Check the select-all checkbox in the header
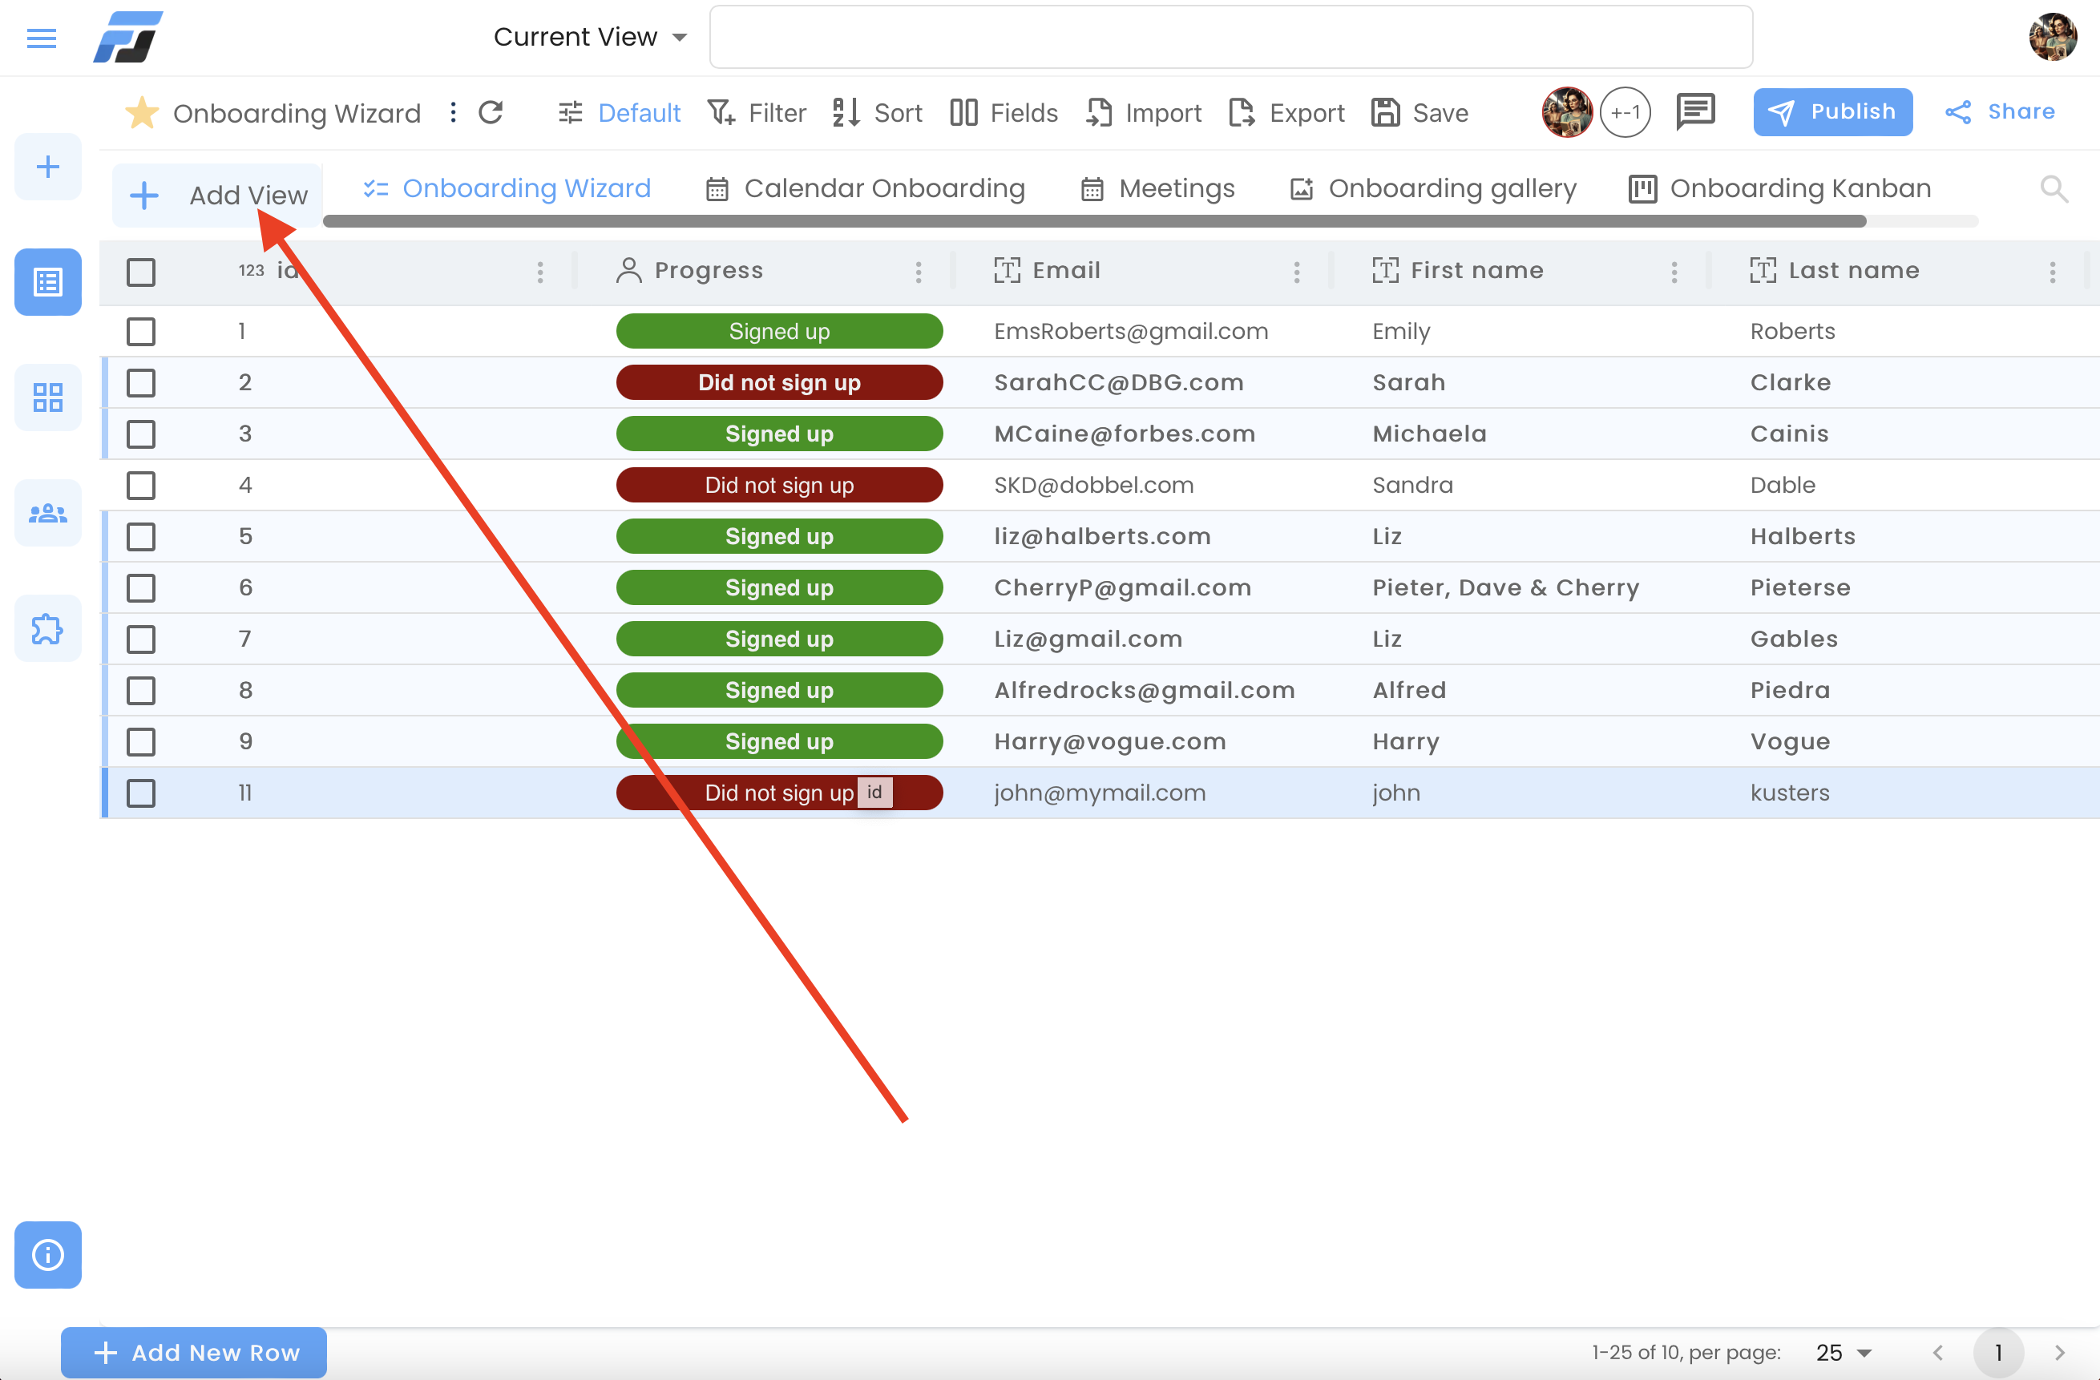2100x1380 pixels. point(140,272)
